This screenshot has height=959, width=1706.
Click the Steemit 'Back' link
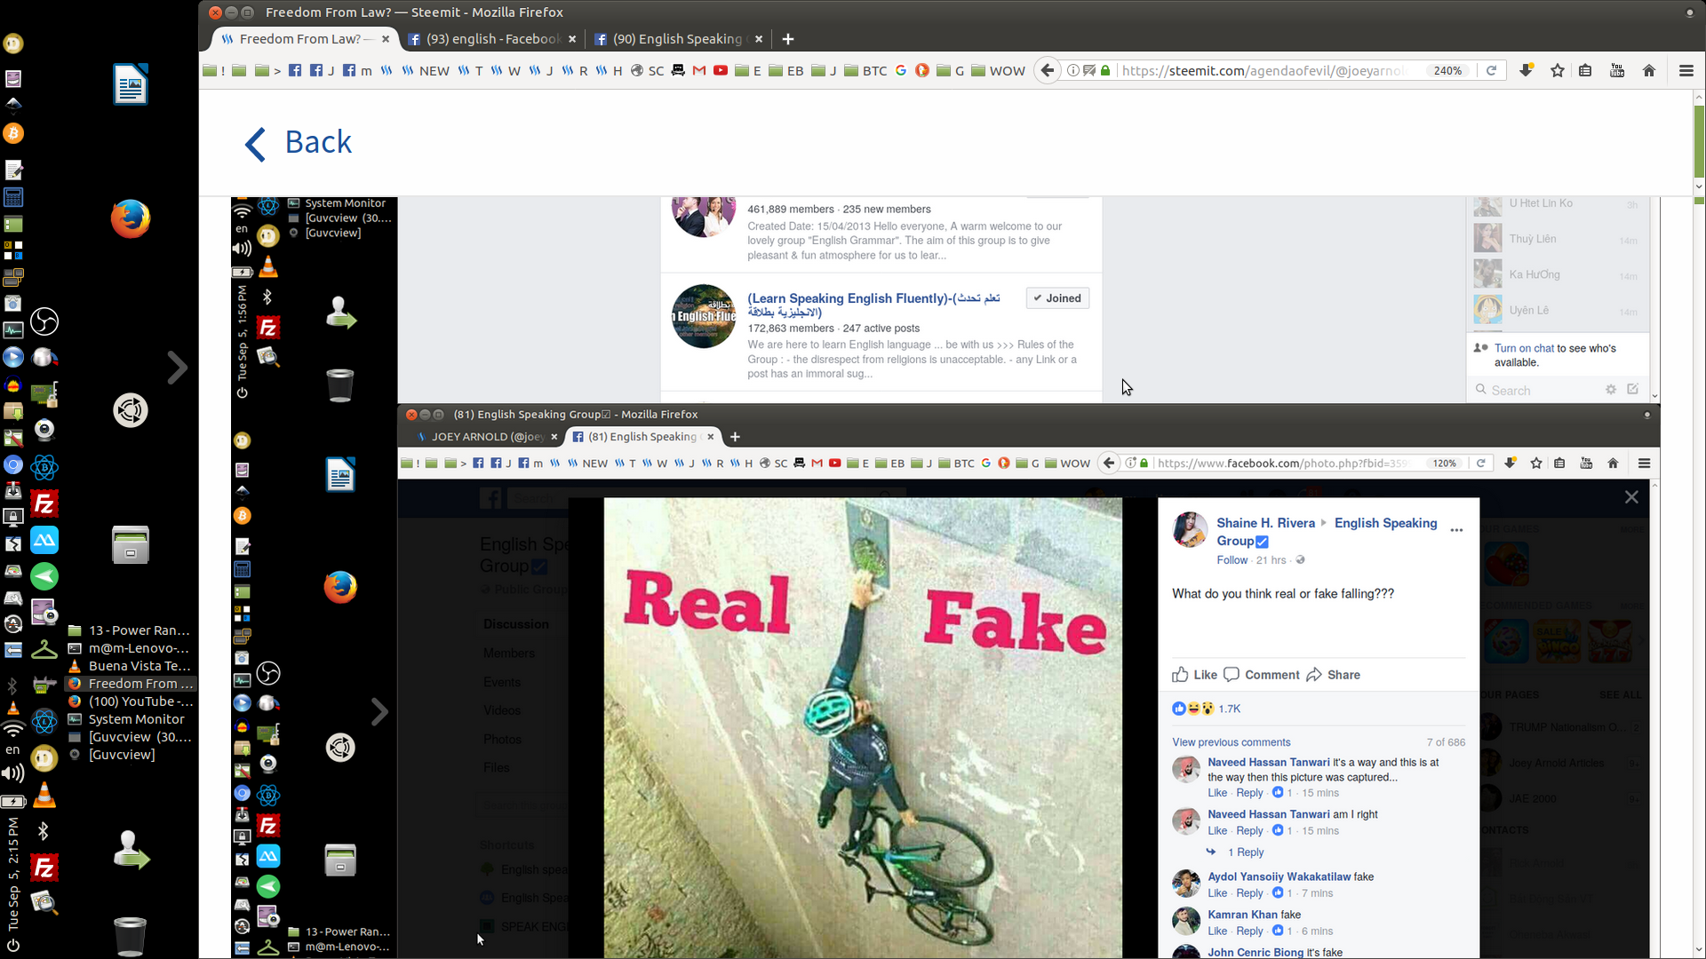(299, 143)
